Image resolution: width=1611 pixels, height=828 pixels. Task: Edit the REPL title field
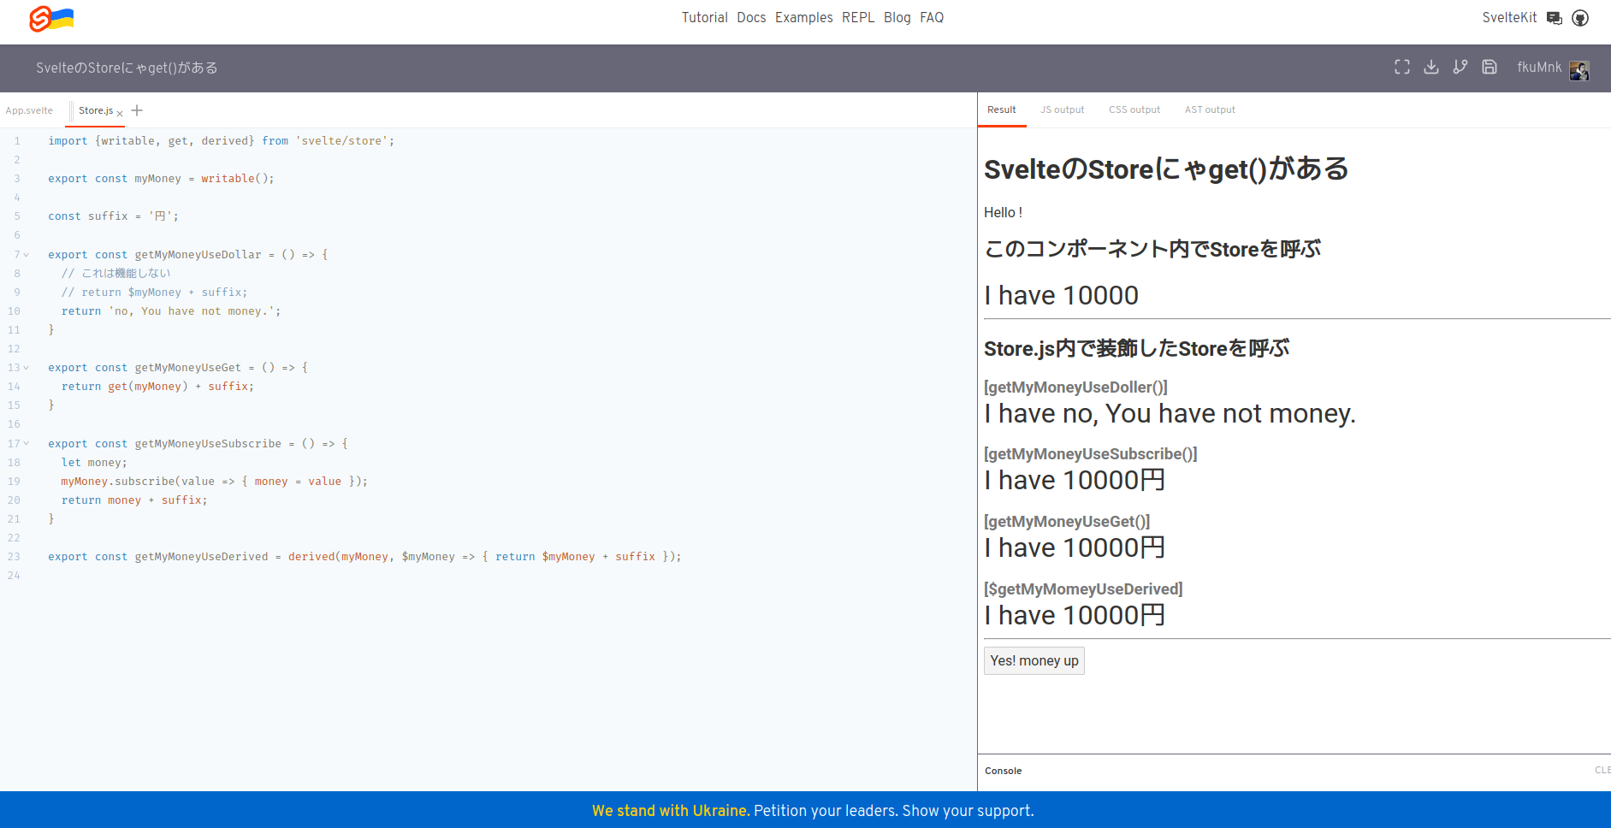[127, 68]
